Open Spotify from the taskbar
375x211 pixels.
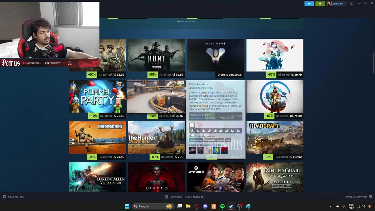[x=222, y=206]
